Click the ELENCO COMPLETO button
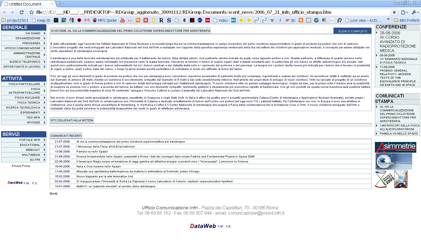The width and height of the screenshot is (421, 240). (x=353, y=31)
